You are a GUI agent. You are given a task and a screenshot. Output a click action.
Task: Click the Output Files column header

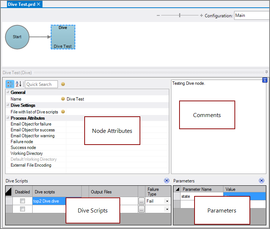coord(113,192)
